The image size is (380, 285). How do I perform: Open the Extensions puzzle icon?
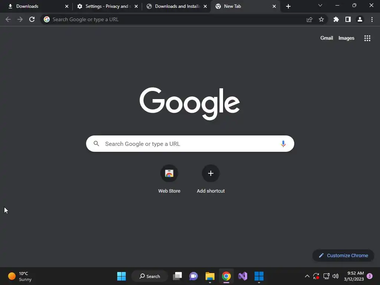pyautogui.click(x=336, y=19)
